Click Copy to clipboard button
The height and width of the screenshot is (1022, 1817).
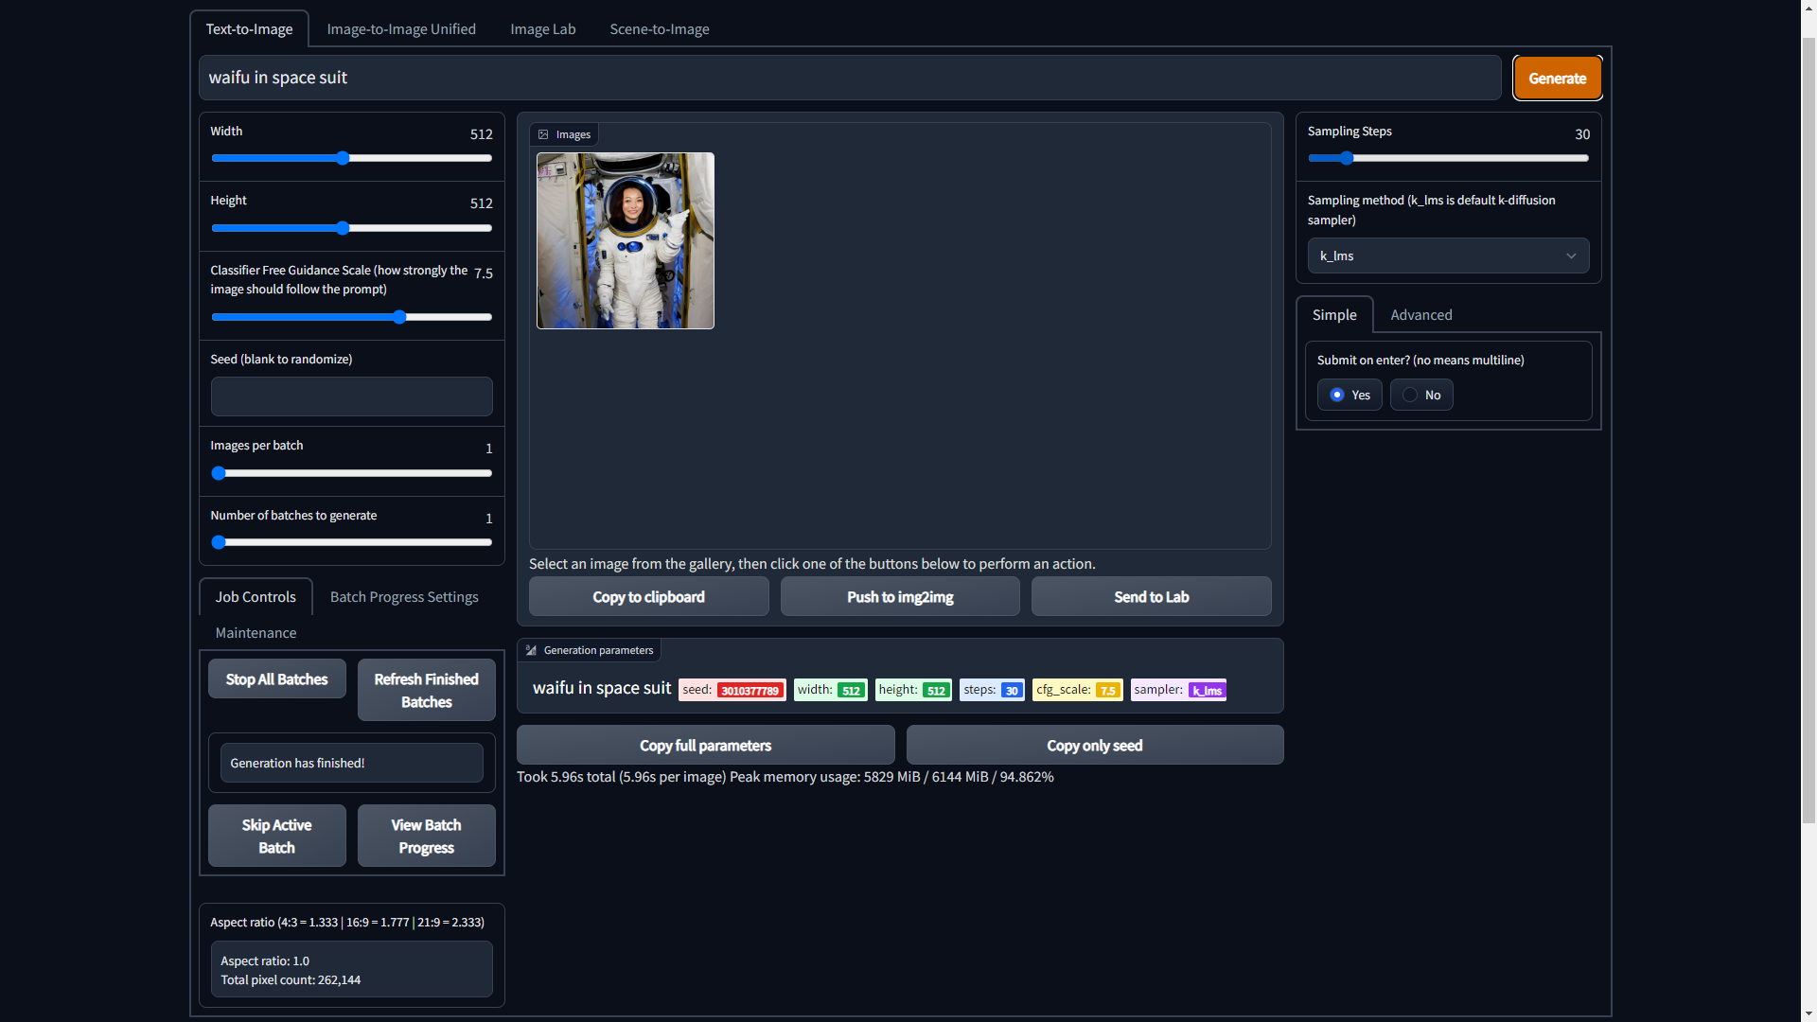click(x=648, y=596)
